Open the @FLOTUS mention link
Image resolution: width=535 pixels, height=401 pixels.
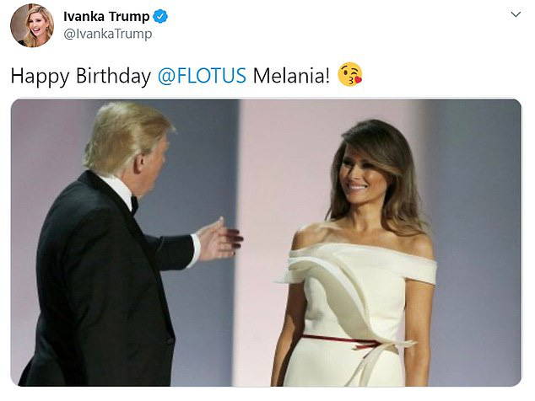tap(203, 76)
